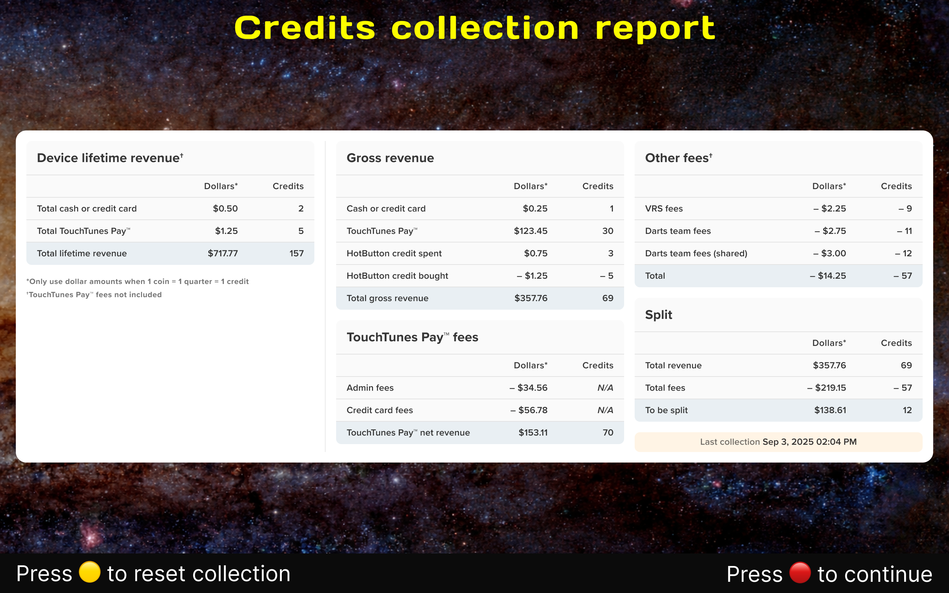Select the VRS fees row
949x593 pixels.
[x=778, y=209]
